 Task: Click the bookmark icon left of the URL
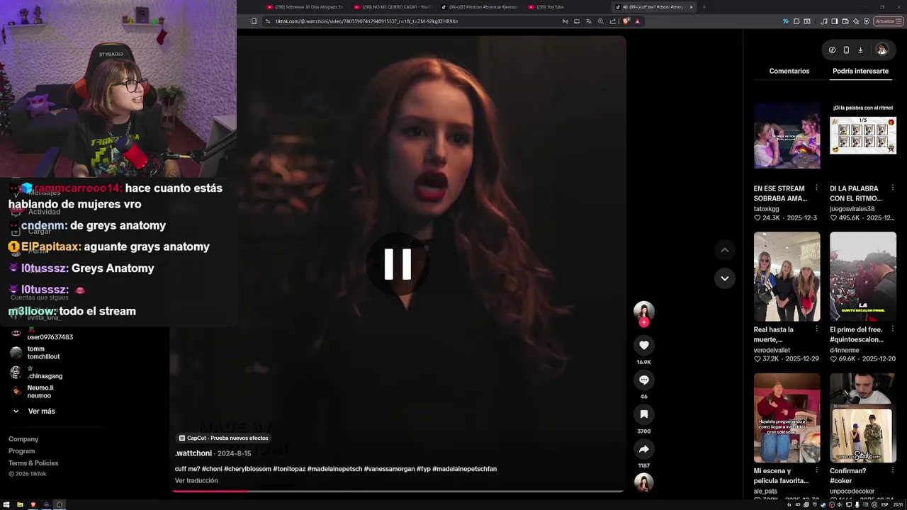coord(254,21)
